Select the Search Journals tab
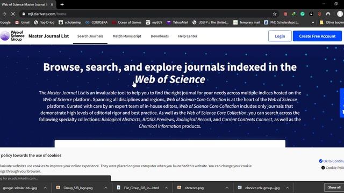Screen dimensions: 344x193 point(90,36)
